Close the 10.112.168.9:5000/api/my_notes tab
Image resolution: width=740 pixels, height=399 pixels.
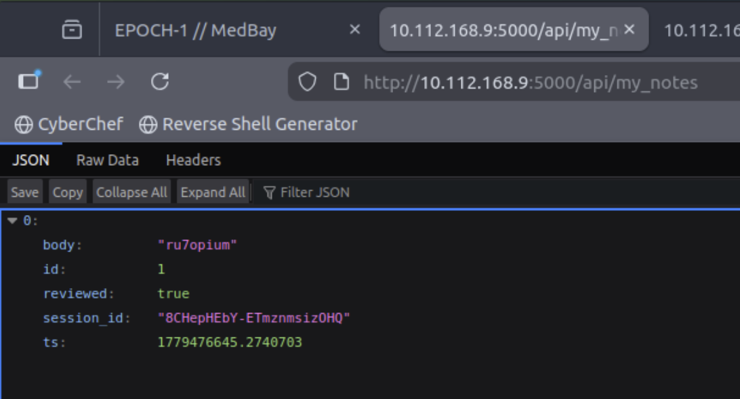point(629,30)
